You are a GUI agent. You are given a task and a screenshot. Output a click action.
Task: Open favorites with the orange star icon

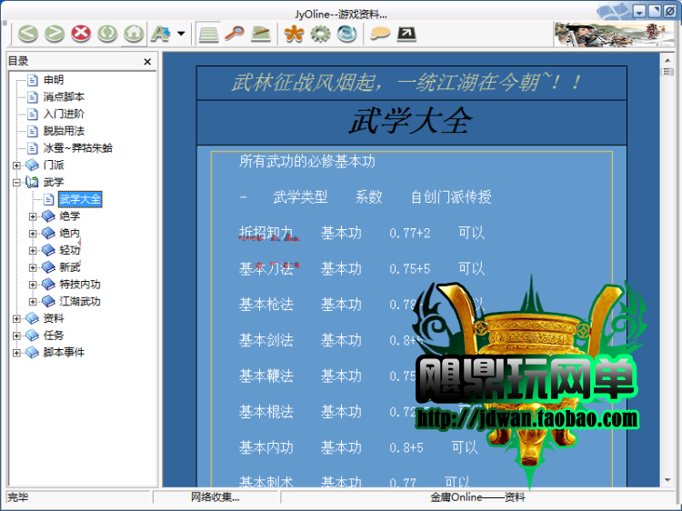click(x=294, y=34)
